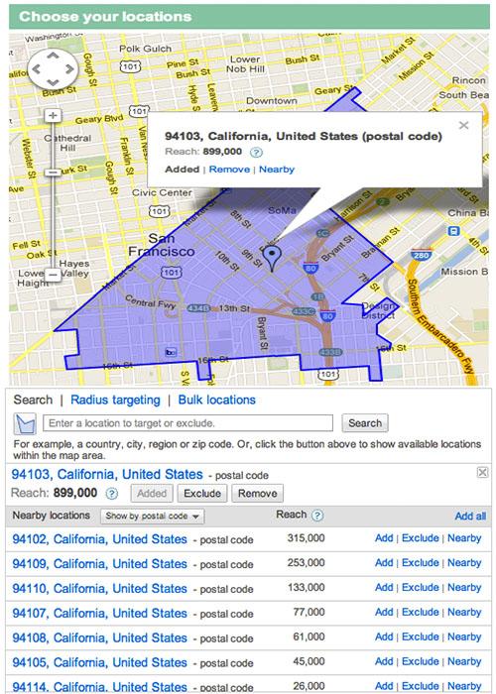
Task: Add postal code 94109
Action: 384,563
